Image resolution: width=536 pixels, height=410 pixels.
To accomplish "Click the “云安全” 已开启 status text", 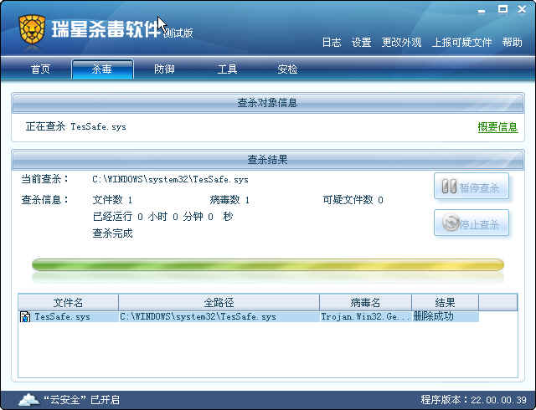I will tap(82, 400).
